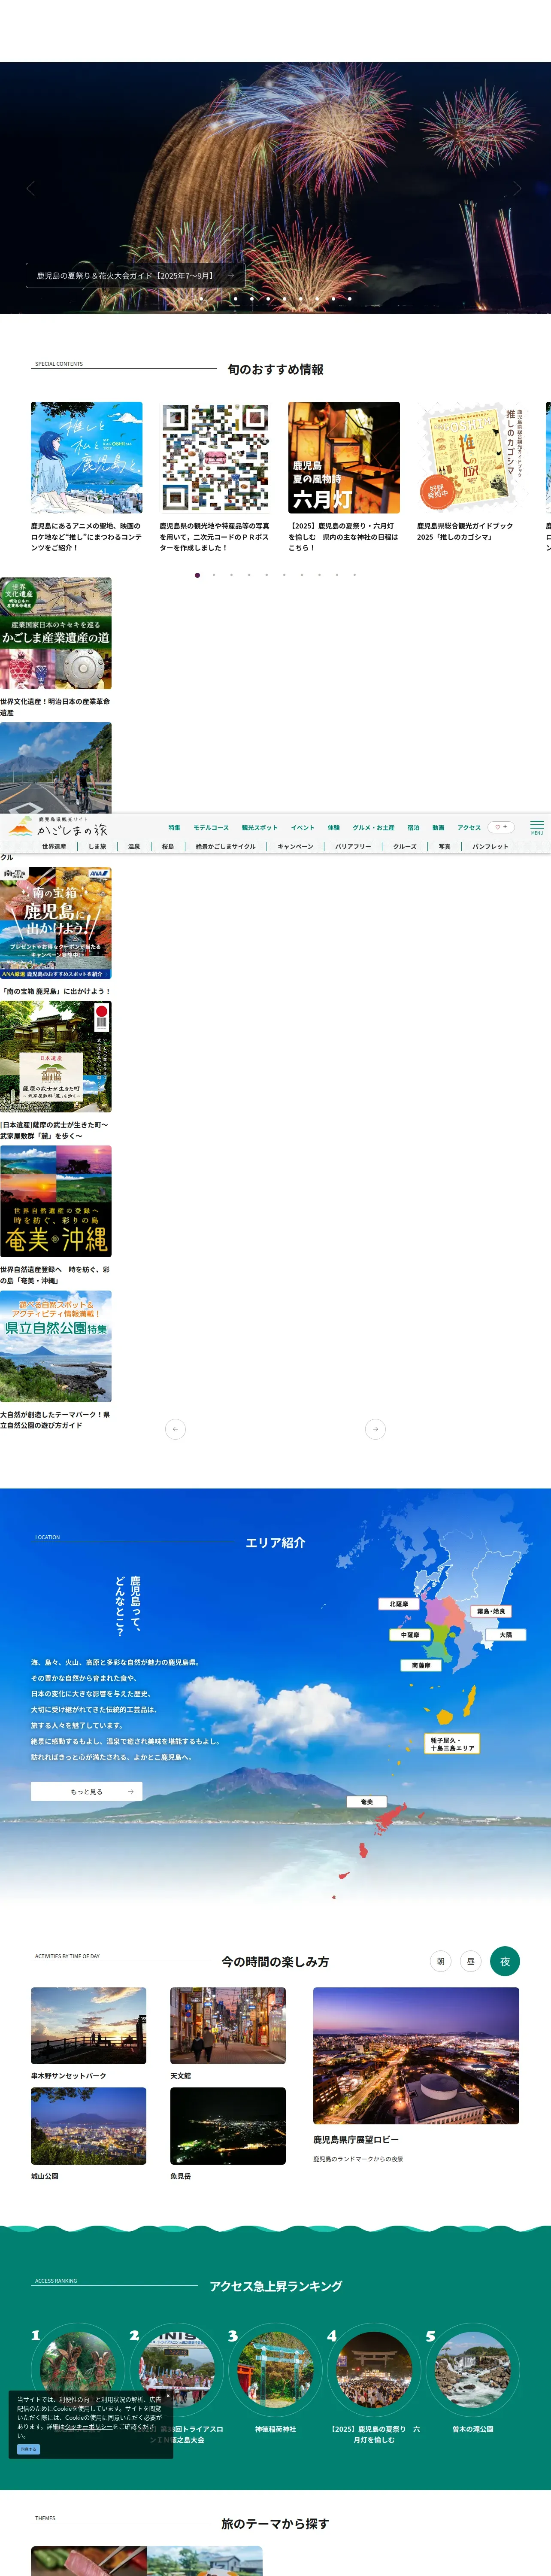Open the 体験 menu item
The height and width of the screenshot is (2576, 551).
334,828
